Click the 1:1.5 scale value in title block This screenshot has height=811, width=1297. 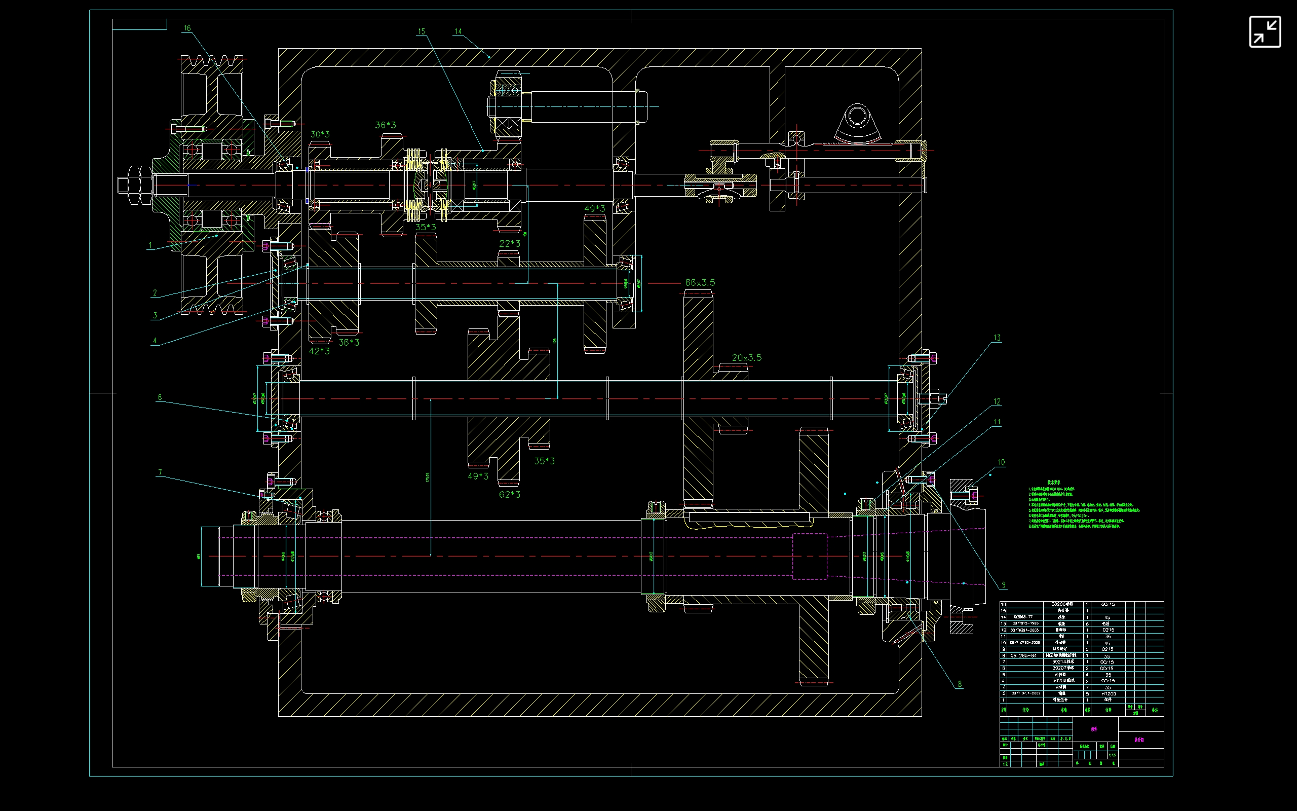tap(1112, 755)
